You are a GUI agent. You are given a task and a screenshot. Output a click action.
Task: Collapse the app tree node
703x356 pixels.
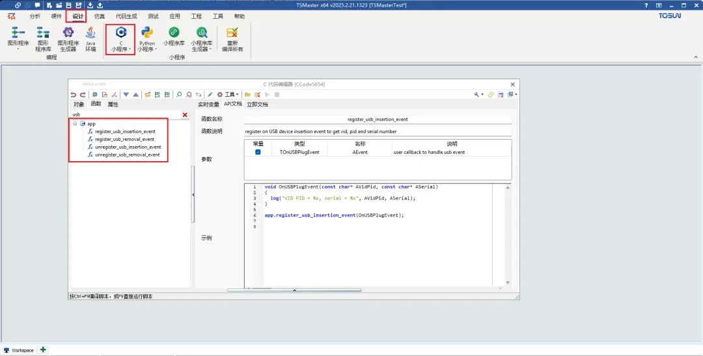point(75,123)
